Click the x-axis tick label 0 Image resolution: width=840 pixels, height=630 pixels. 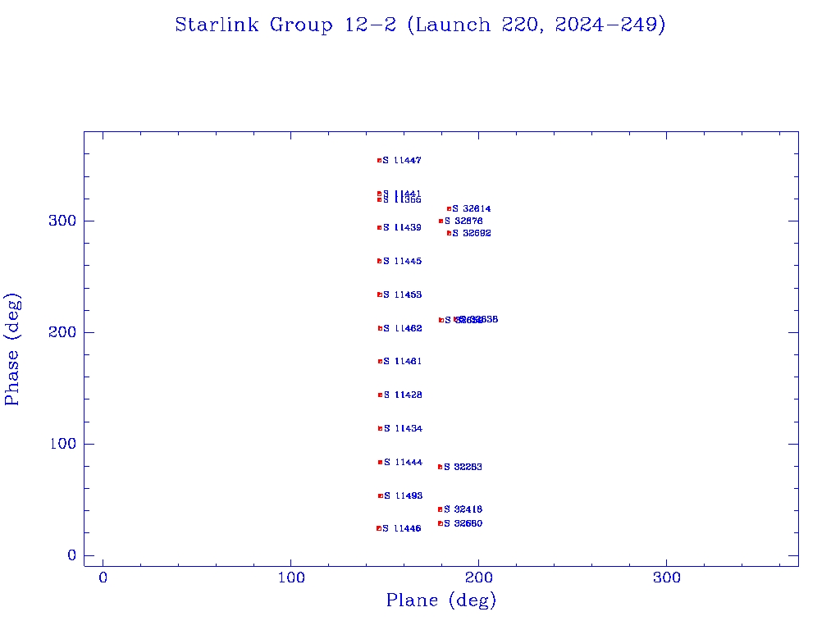103,578
